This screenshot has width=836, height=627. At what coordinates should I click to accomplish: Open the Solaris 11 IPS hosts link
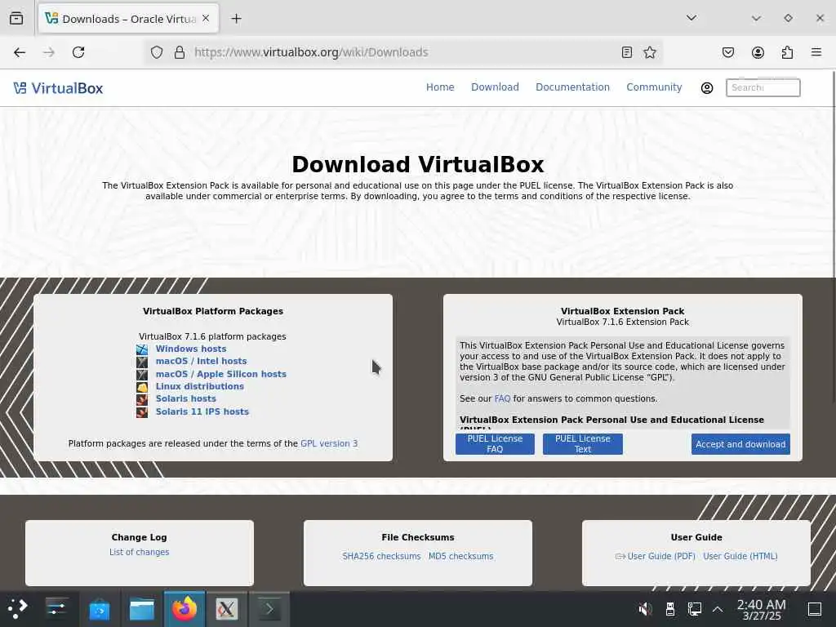202,411
